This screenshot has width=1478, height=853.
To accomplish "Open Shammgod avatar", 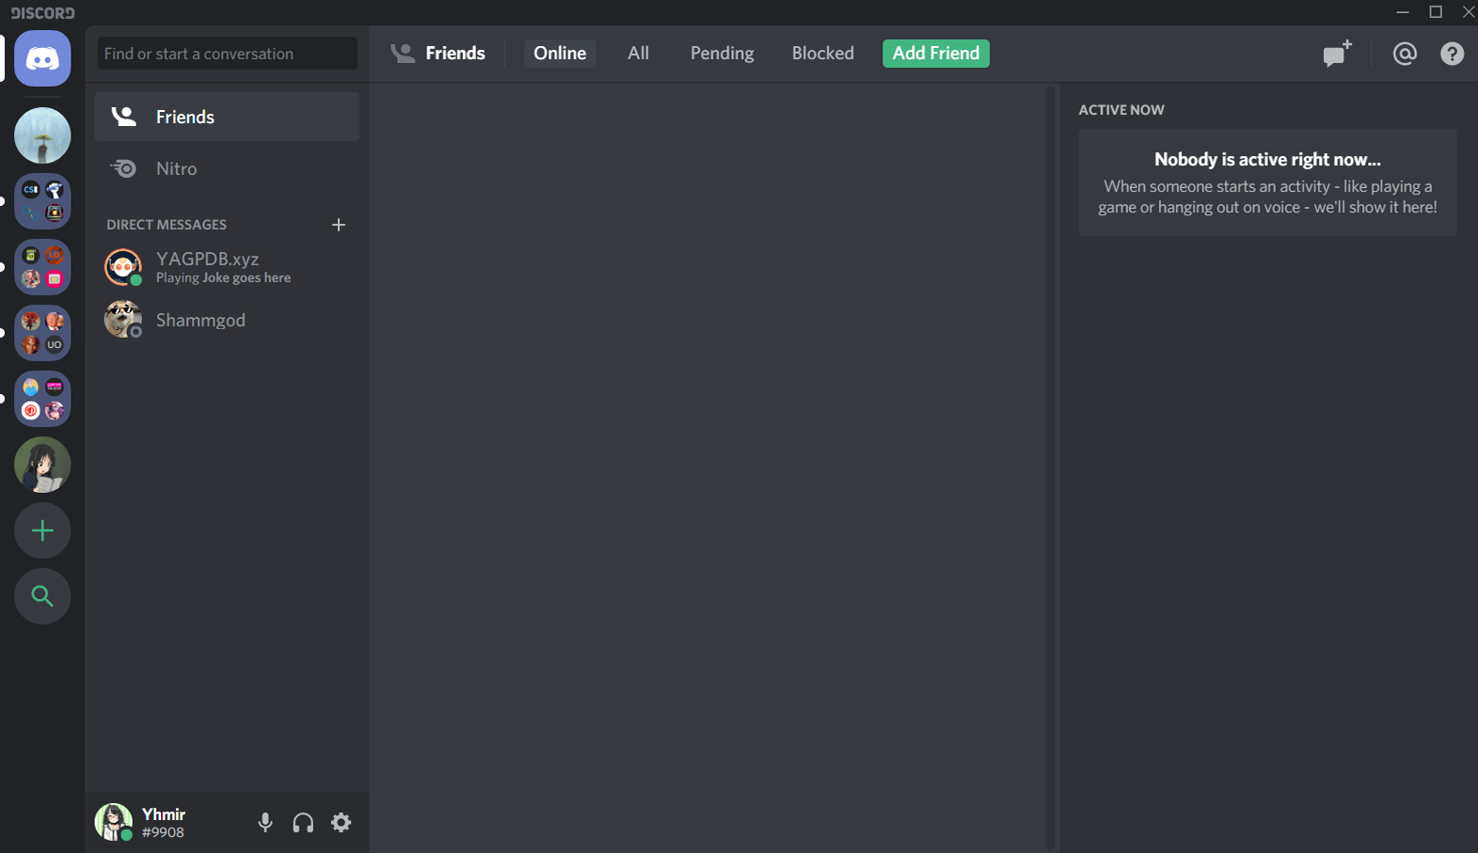I will pos(123,320).
